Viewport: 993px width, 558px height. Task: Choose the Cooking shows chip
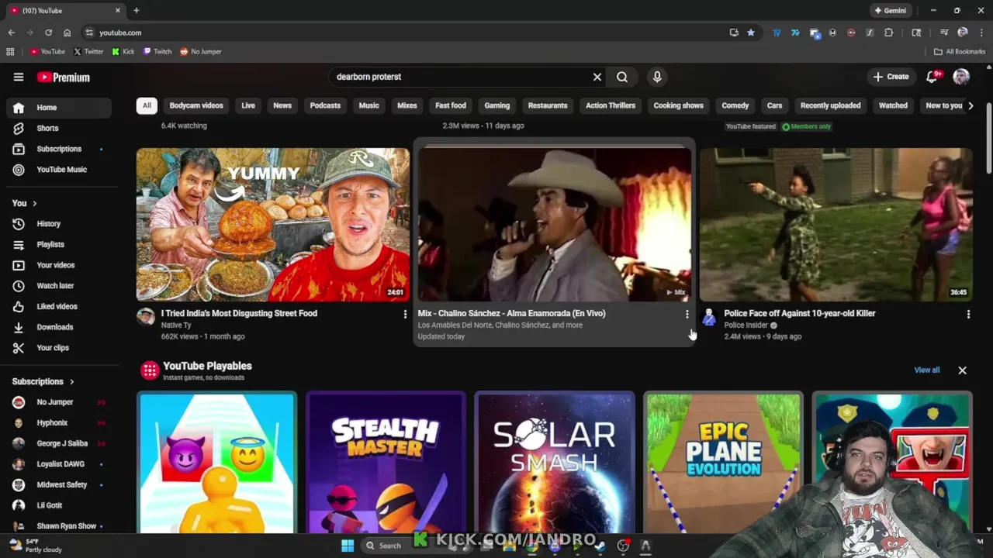pos(679,105)
